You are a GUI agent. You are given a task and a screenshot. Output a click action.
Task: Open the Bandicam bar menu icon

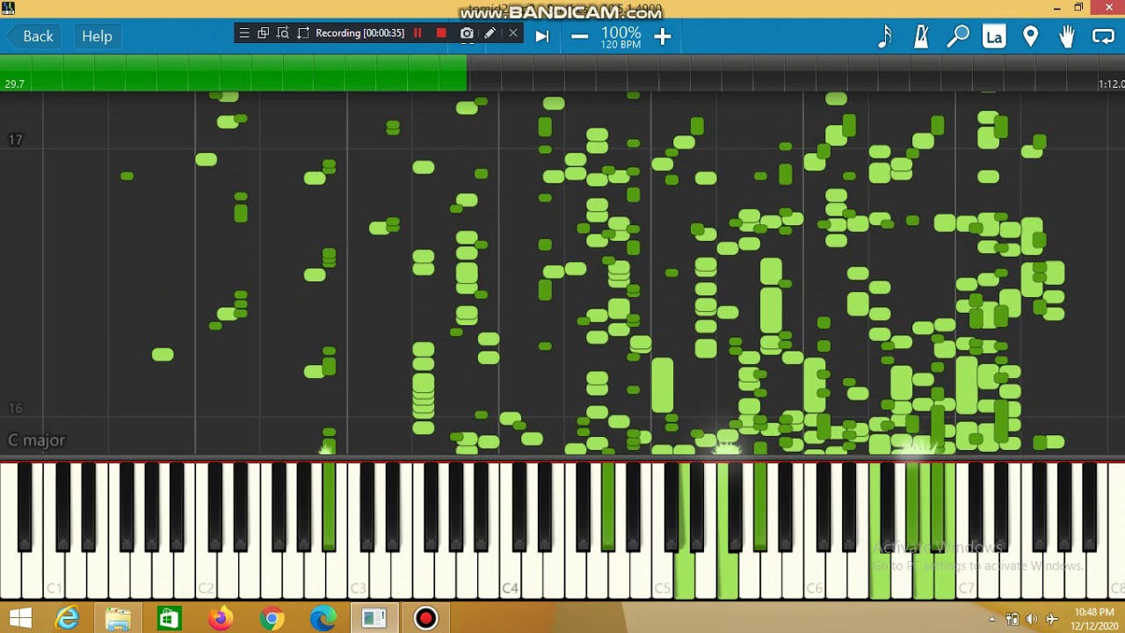tap(244, 33)
